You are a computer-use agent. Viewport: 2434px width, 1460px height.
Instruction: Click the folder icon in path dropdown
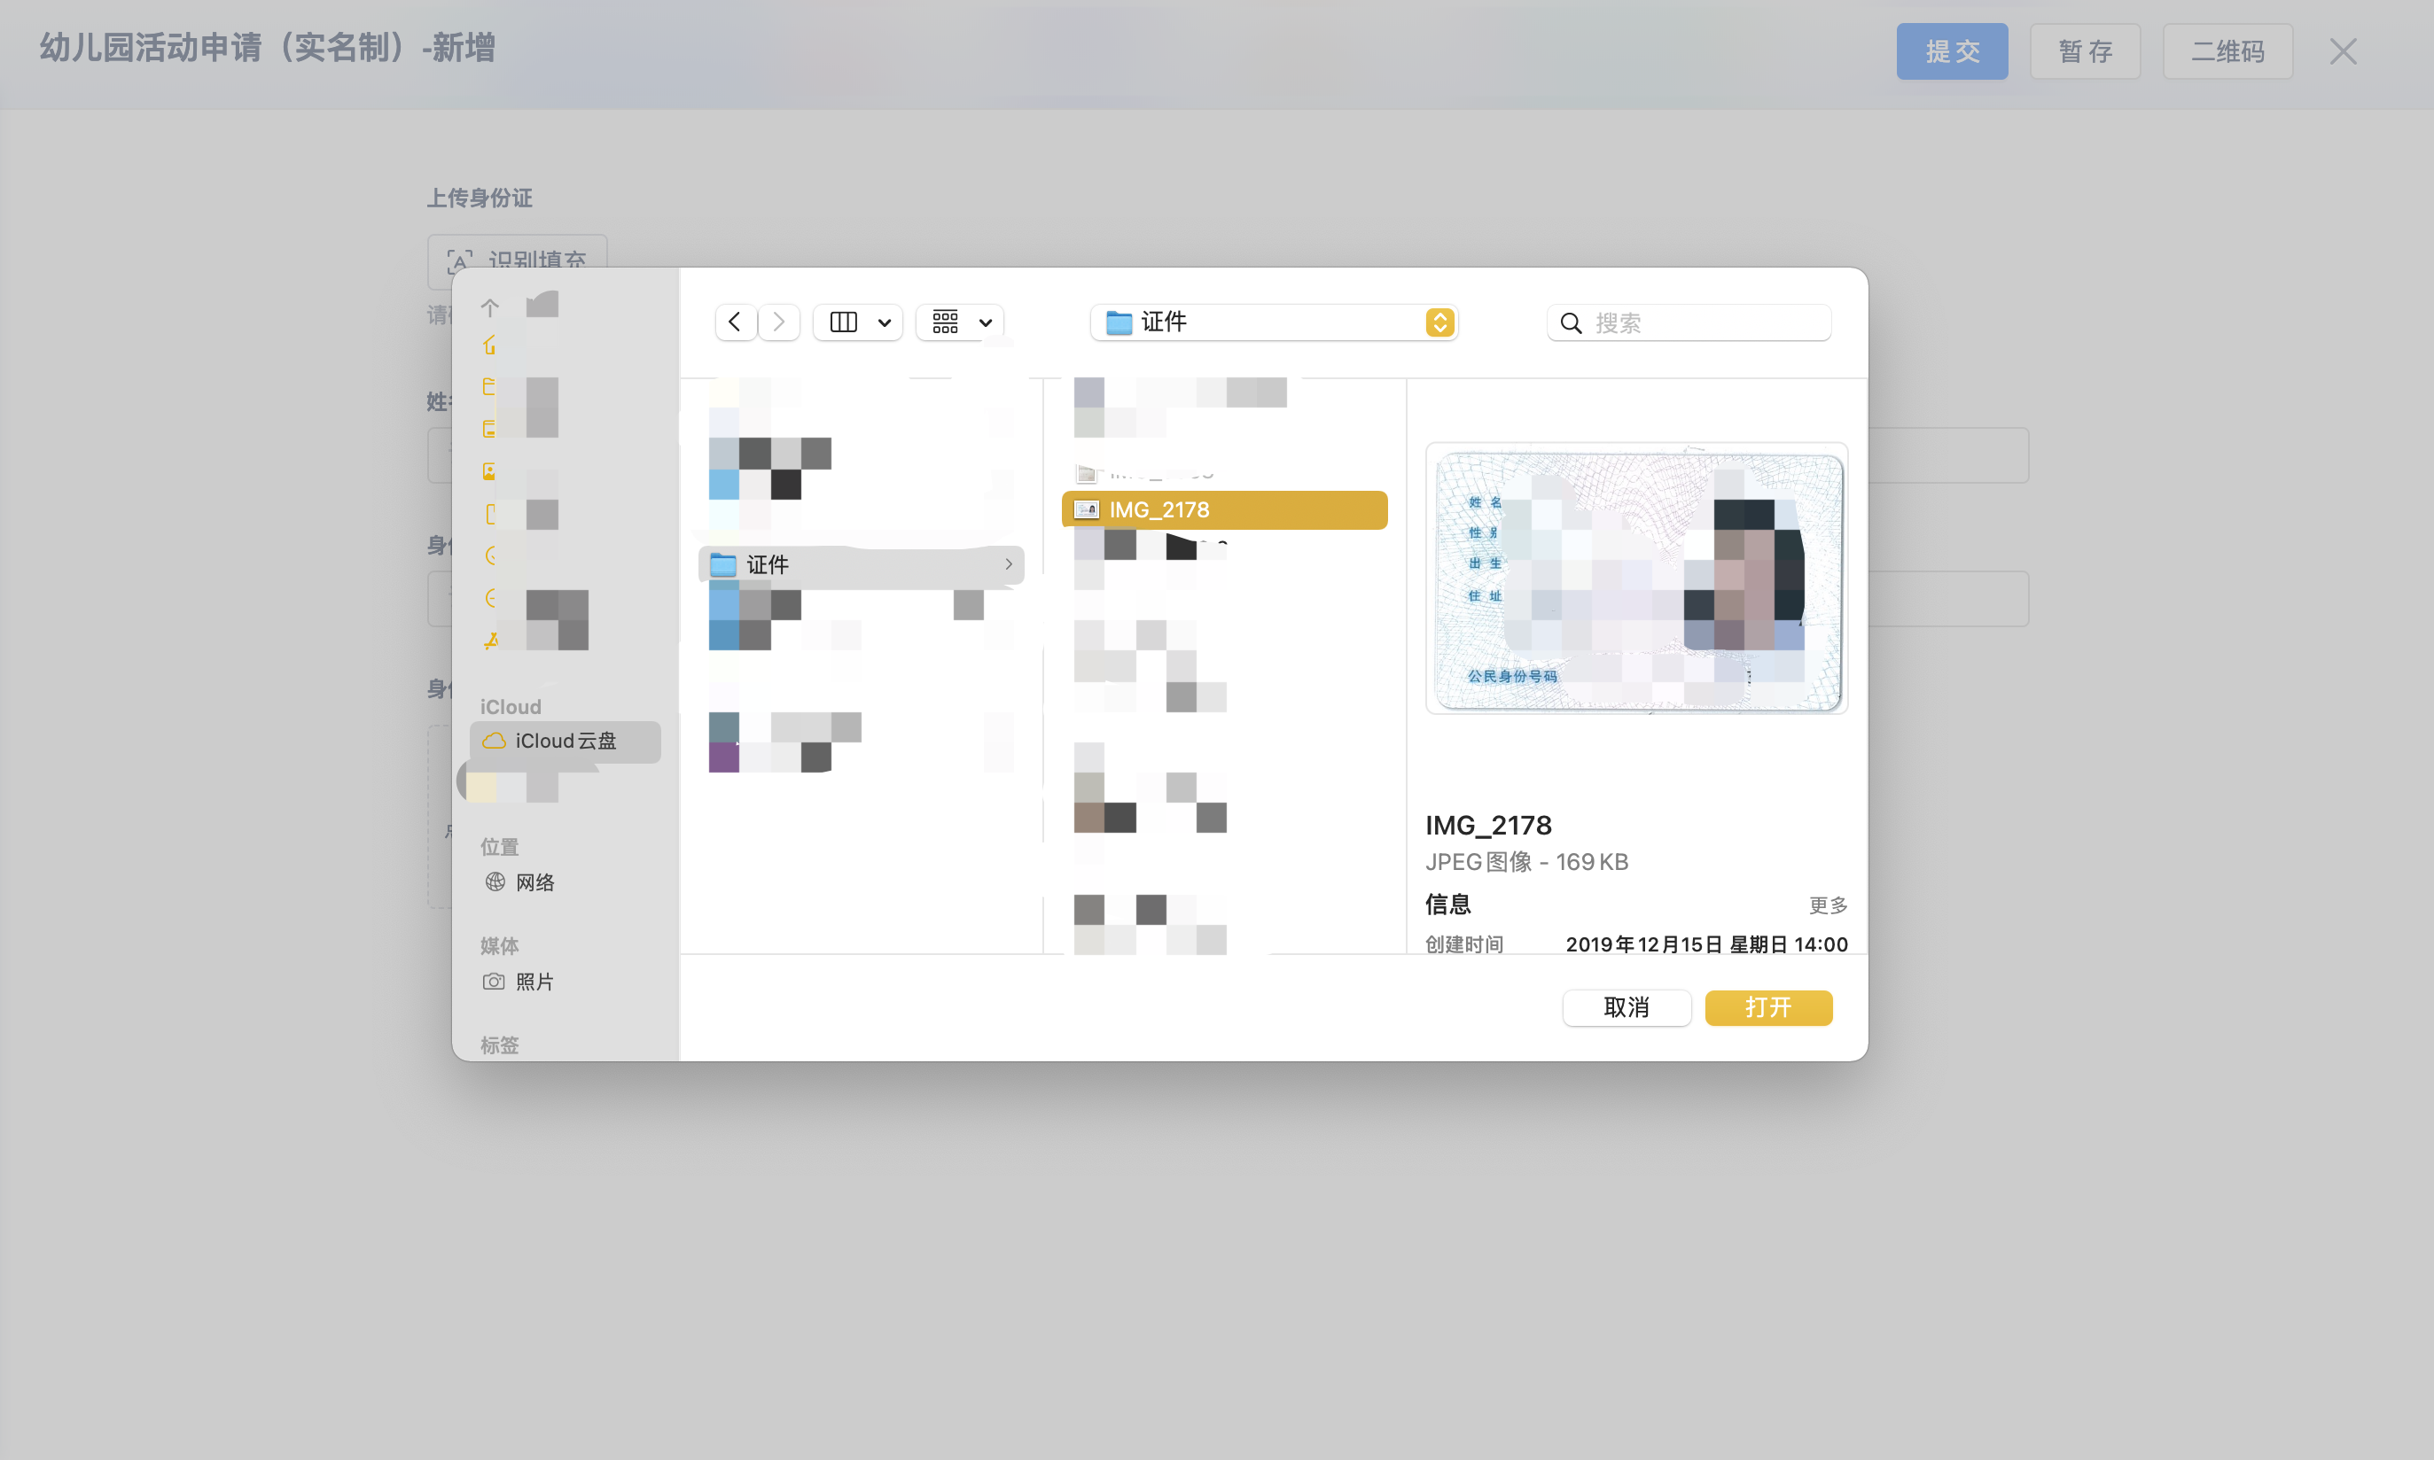tap(1119, 322)
